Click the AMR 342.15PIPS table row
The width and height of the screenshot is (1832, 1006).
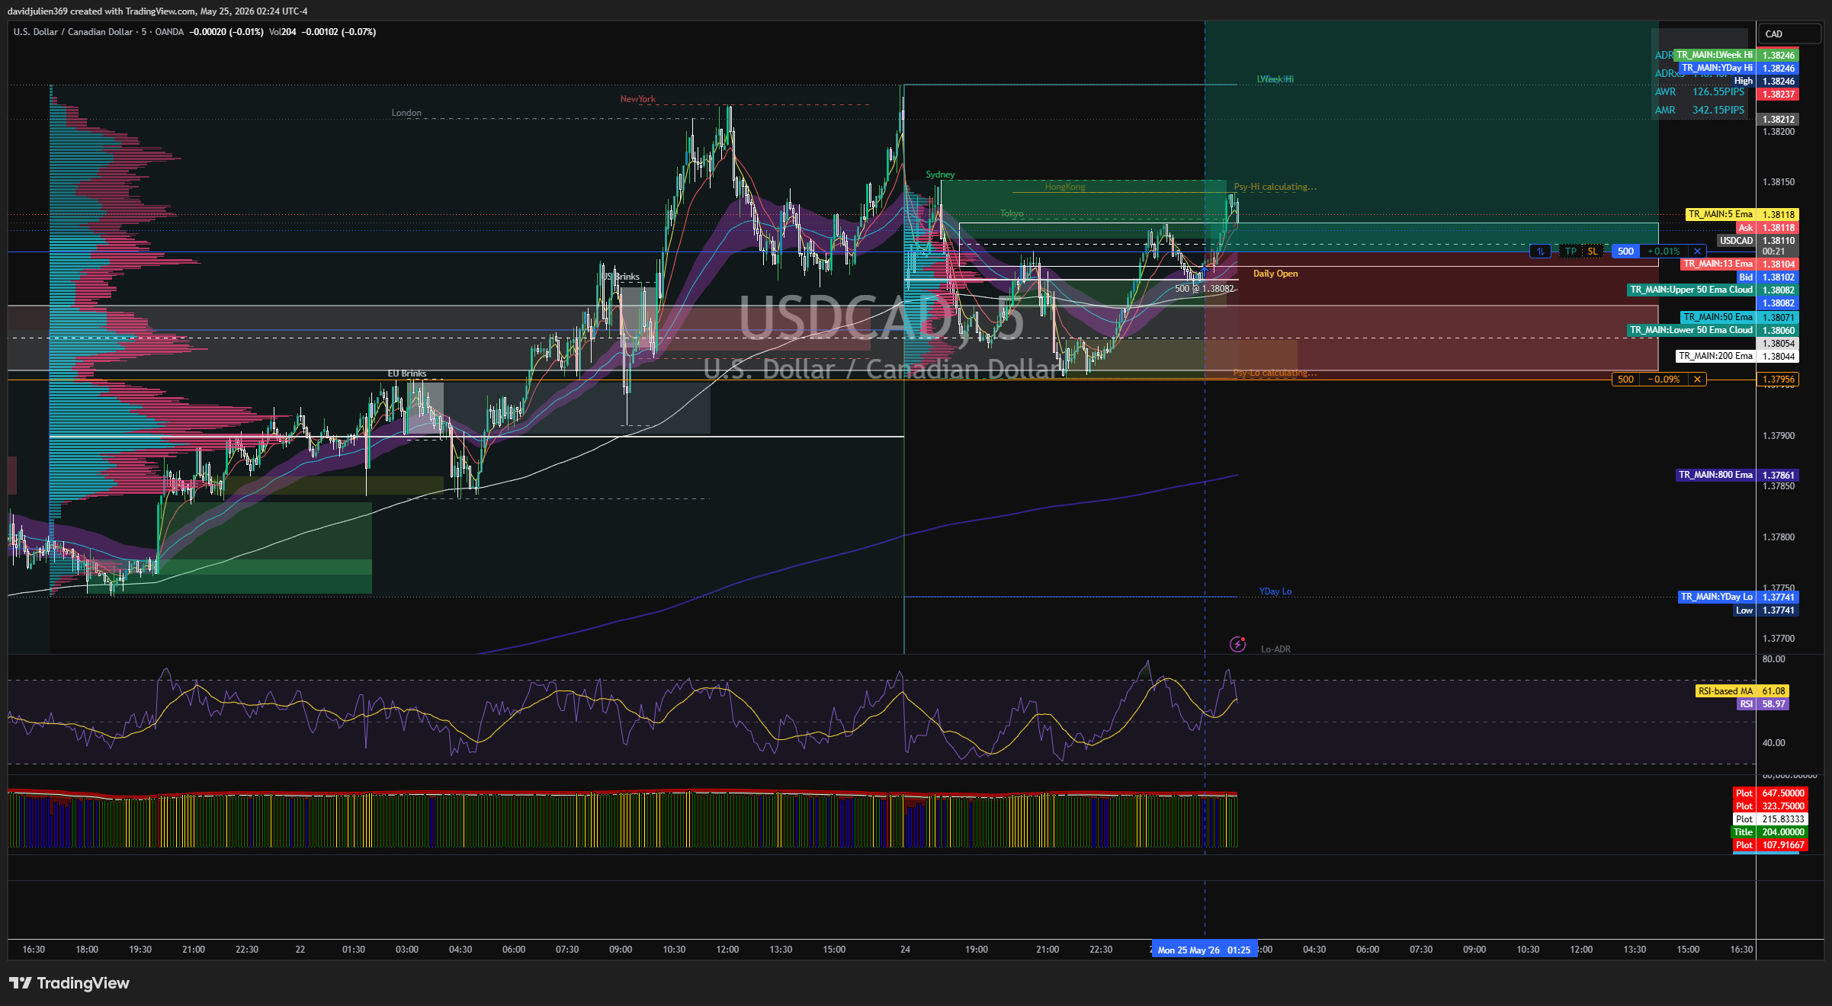coord(1699,111)
